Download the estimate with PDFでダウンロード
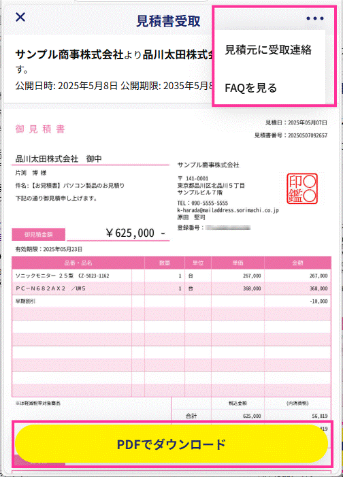 click(171, 444)
